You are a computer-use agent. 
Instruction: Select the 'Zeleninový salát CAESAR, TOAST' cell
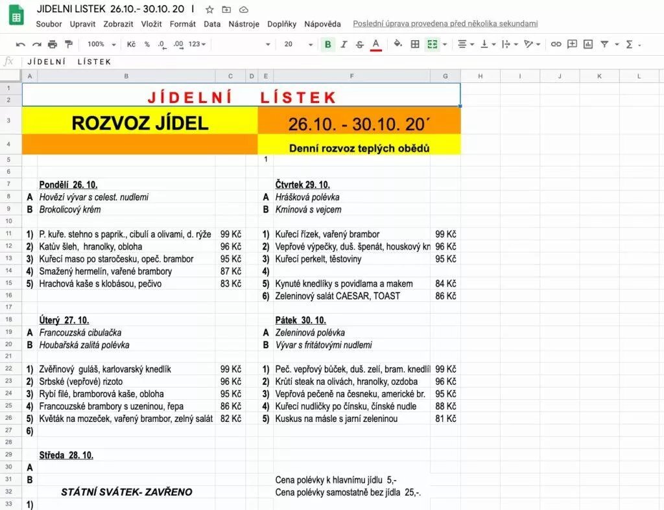click(351, 296)
